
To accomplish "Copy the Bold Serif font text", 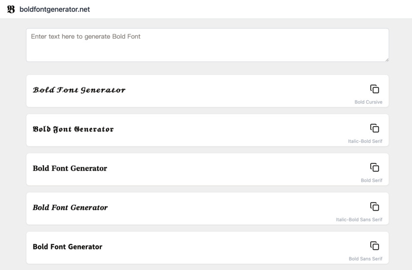I will click(x=375, y=167).
